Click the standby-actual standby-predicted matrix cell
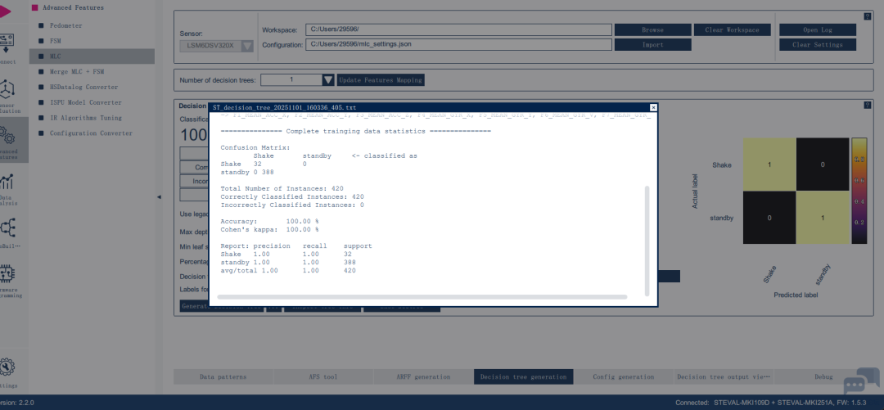Image resolution: width=884 pixels, height=410 pixels. [823, 218]
